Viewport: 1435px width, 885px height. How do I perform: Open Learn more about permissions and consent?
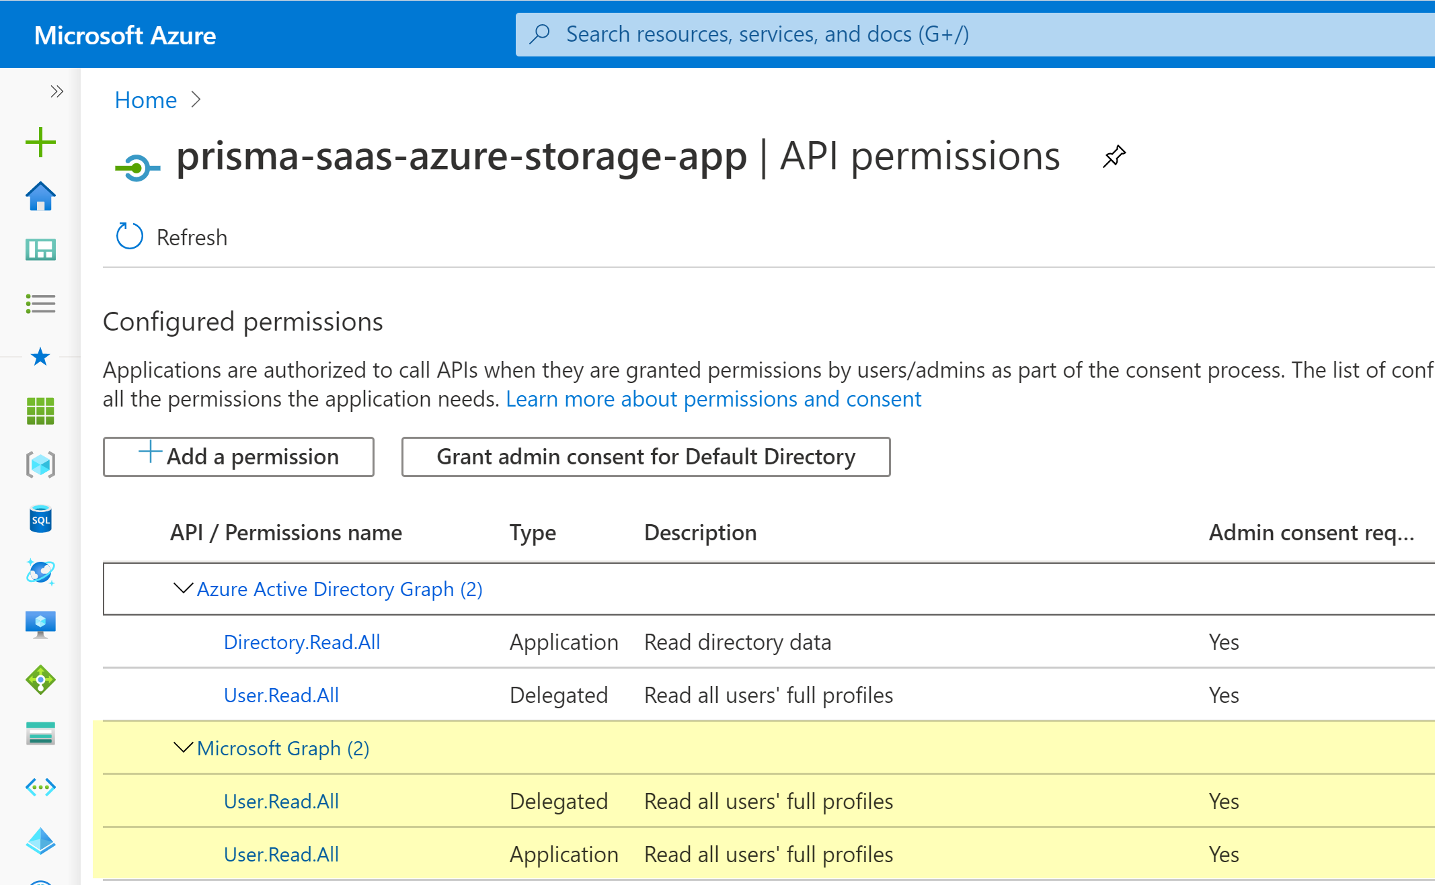[x=713, y=398]
